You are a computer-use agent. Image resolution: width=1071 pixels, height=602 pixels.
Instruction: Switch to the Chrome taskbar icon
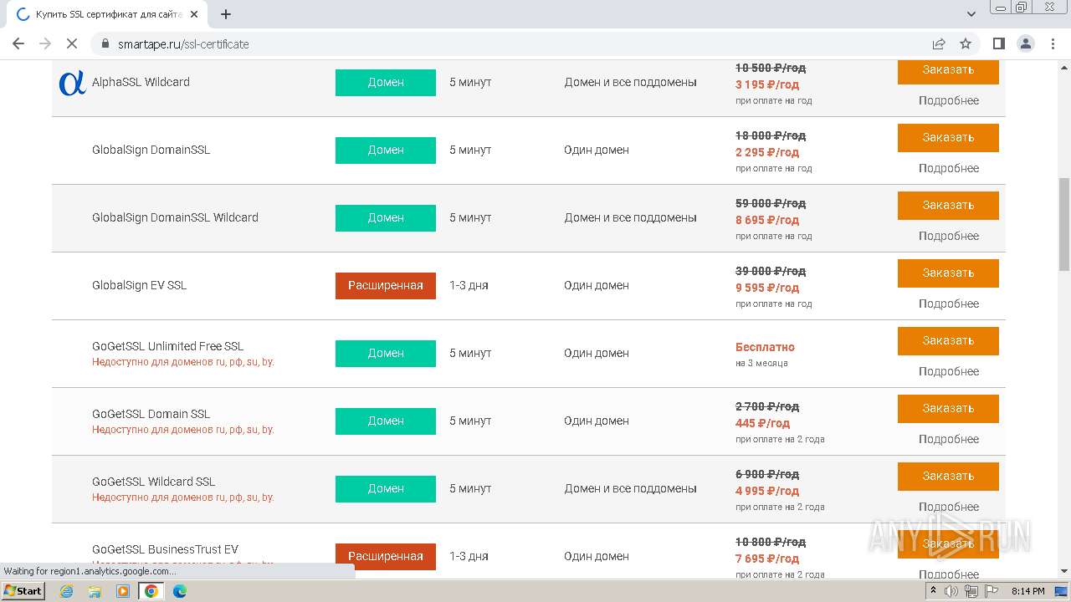tap(151, 591)
